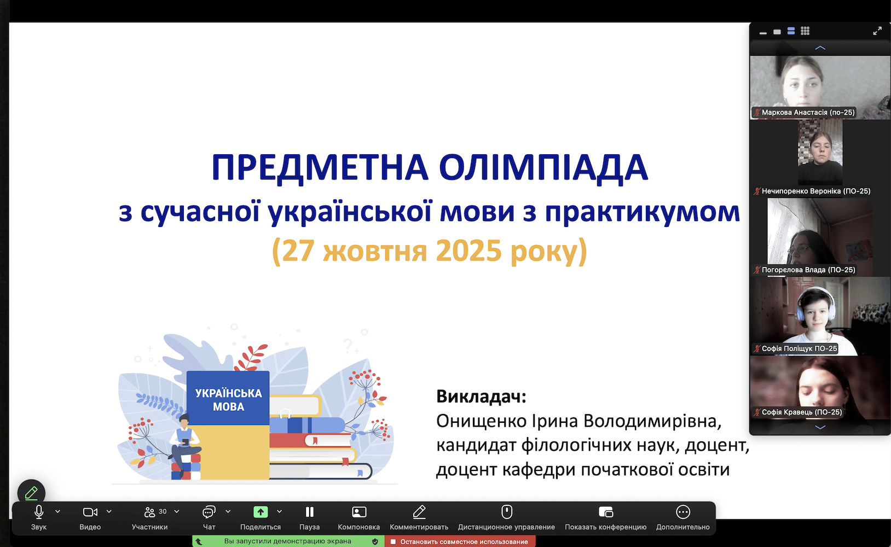Expand video options arrow next to Видео

click(x=109, y=511)
